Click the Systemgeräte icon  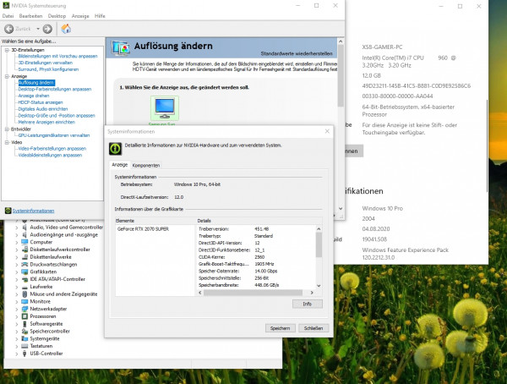25,338
